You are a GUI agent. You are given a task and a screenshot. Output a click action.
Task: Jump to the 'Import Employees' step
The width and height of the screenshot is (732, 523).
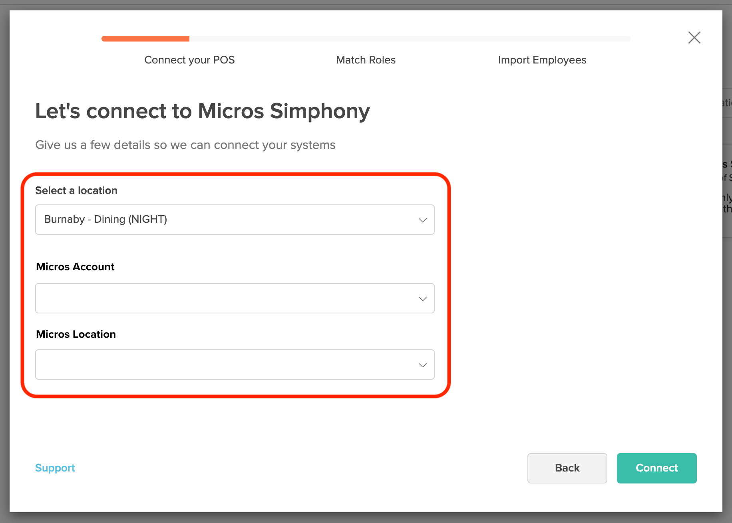(x=542, y=60)
